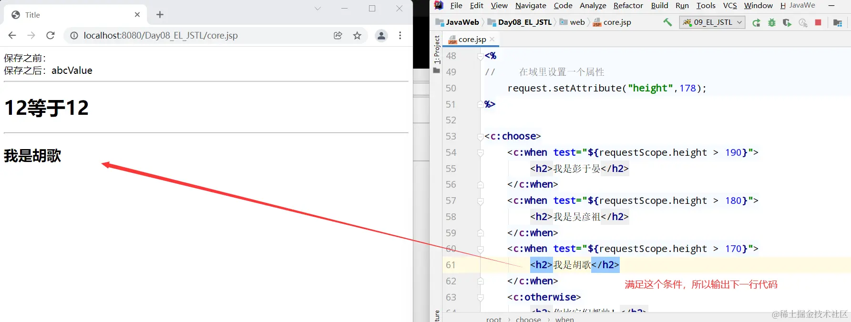Screen dimensions: 851x322
Task: Click 'choose' in editor breadcrumb bar
Action: tap(528, 319)
